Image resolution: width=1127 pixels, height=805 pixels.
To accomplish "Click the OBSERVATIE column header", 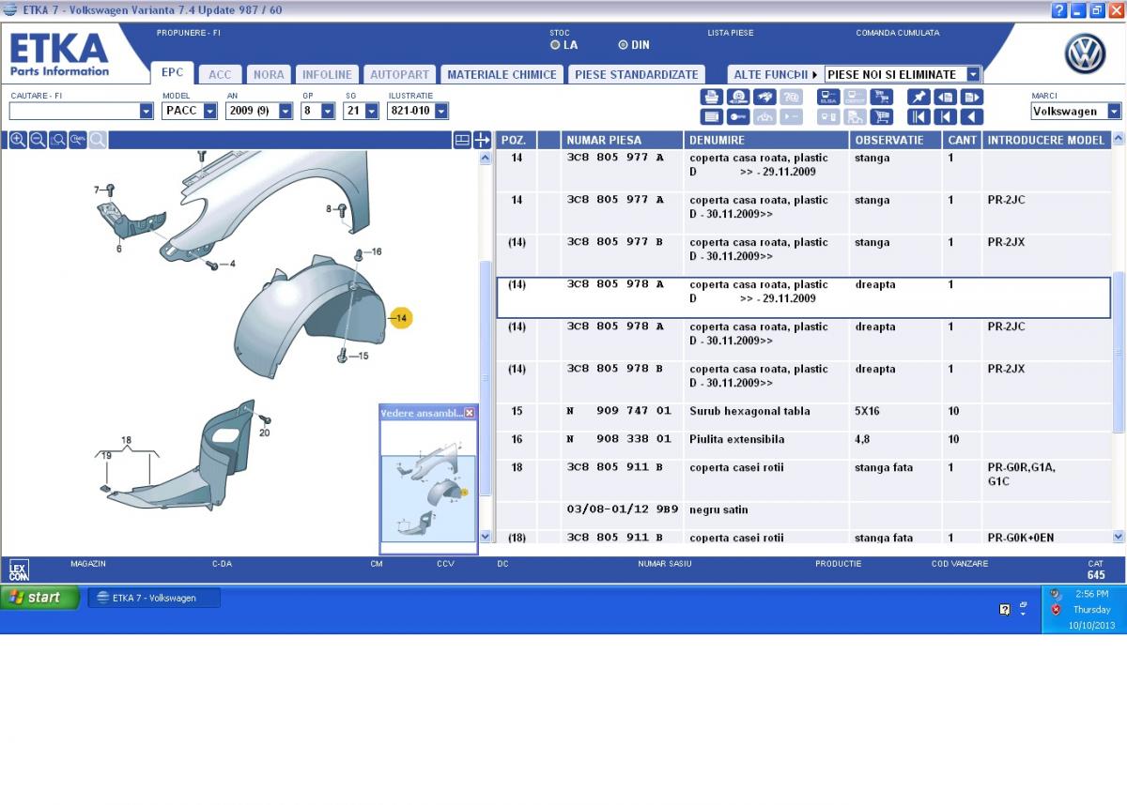I will (x=896, y=140).
